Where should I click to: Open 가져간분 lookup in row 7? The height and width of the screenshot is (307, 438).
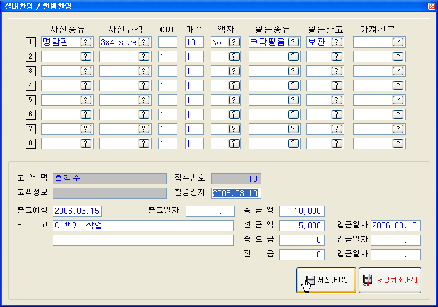398,129
